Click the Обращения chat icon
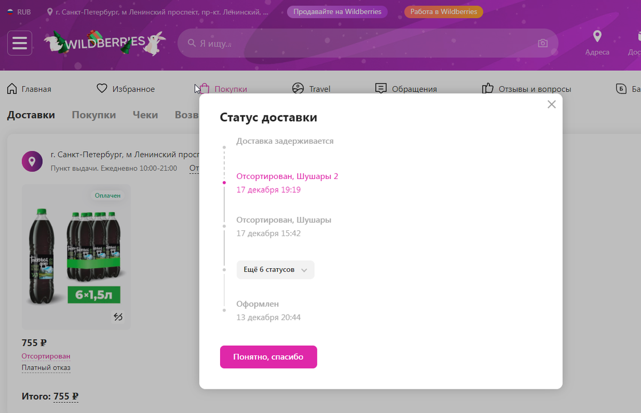Screen dimensions: 641x413 (x=381, y=89)
